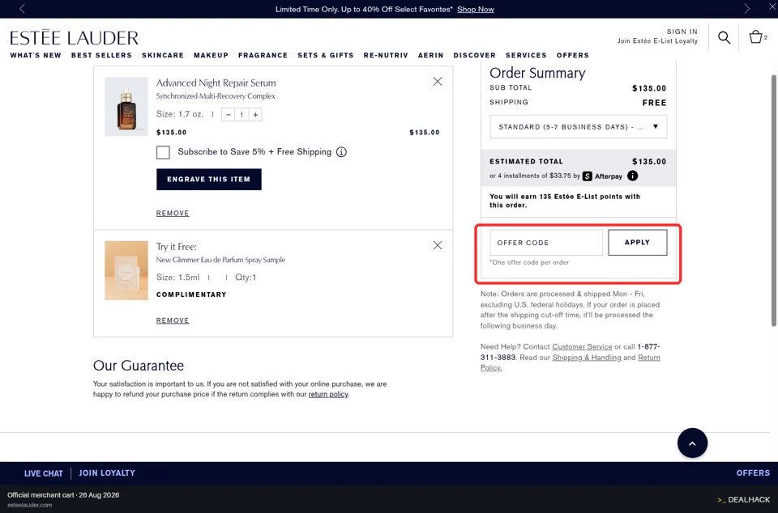The width and height of the screenshot is (778, 513).
Task: Click the Advanced Night Repair Serum title
Action: [x=216, y=83]
